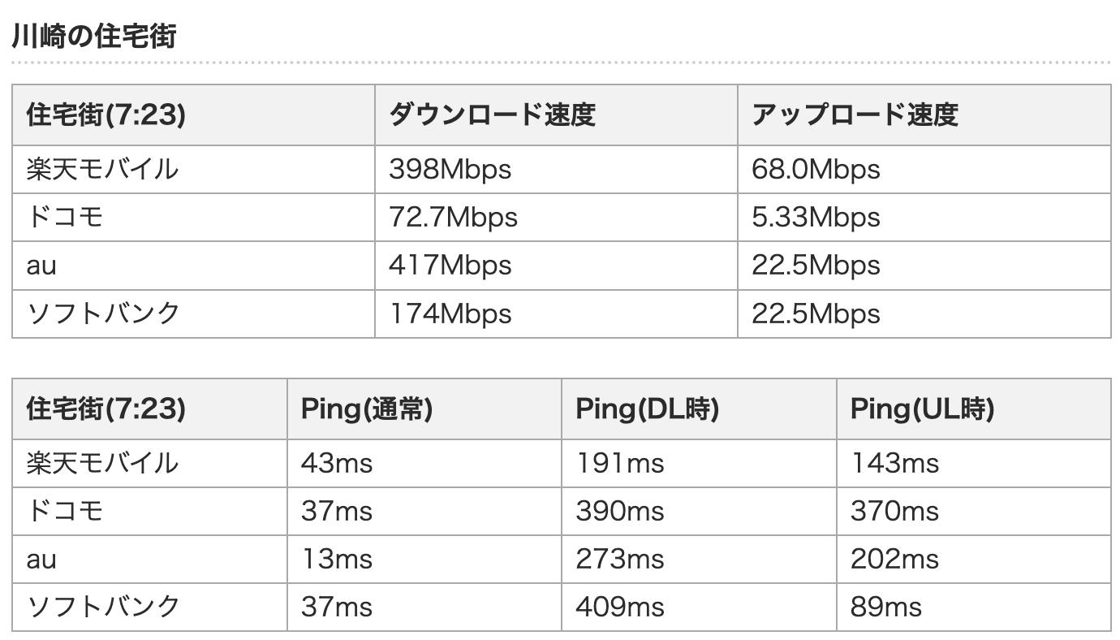The width and height of the screenshot is (1120, 640).
Task: Click ソフトバンク's 174Mbps download cell
Action: tap(450, 313)
